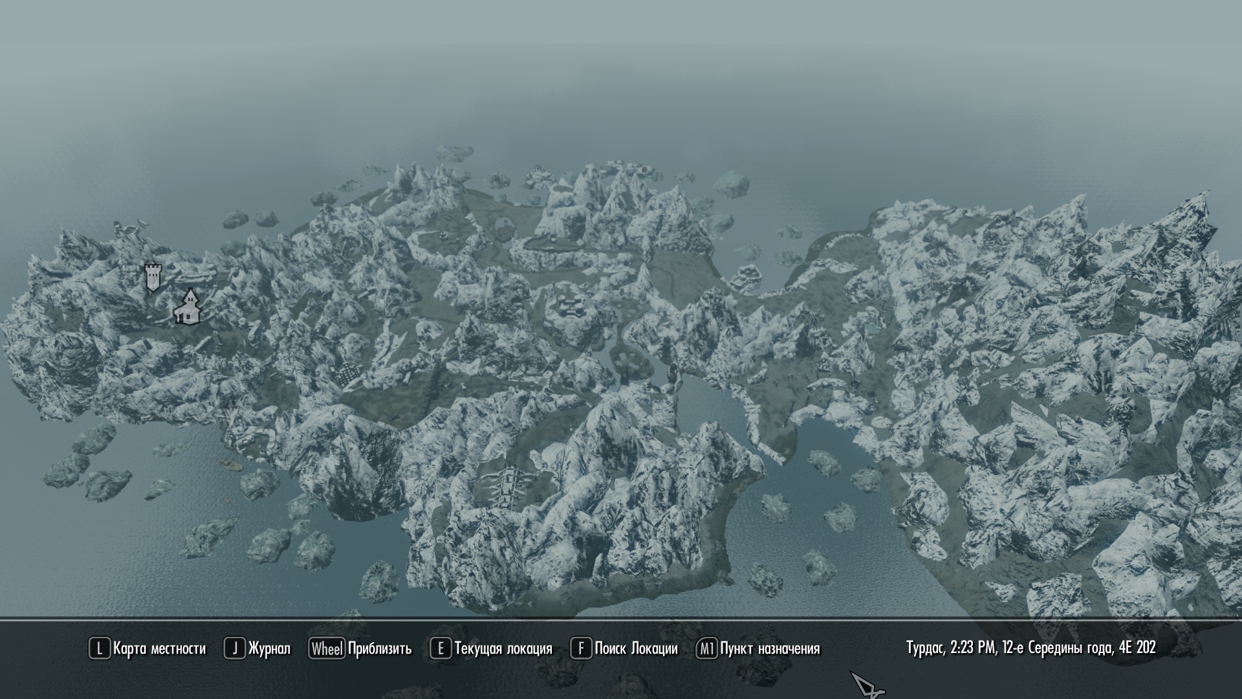Click the date and time text

pos(1030,648)
